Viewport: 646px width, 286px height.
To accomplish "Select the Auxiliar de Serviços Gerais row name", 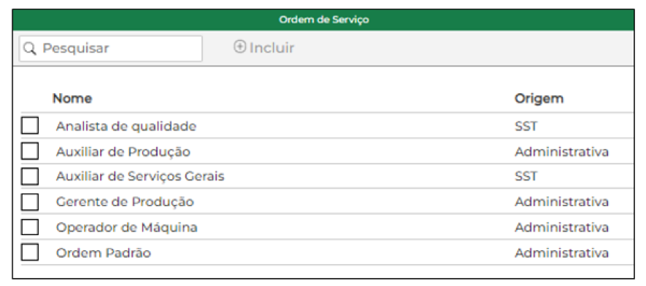I will click(140, 177).
